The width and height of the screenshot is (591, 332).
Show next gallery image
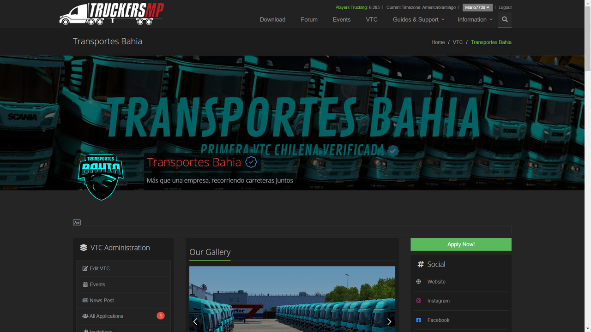pyautogui.click(x=389, y=321)
